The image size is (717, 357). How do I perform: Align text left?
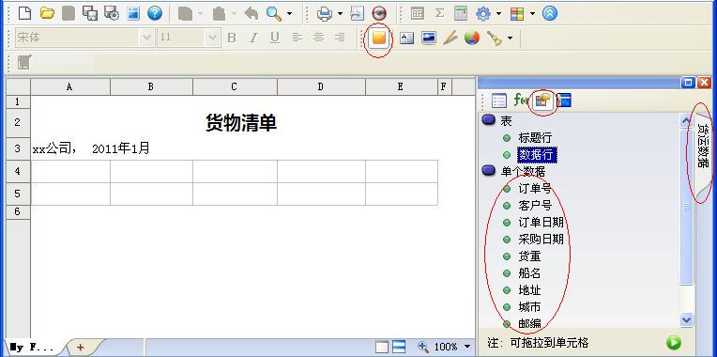(x=297, y=38)
